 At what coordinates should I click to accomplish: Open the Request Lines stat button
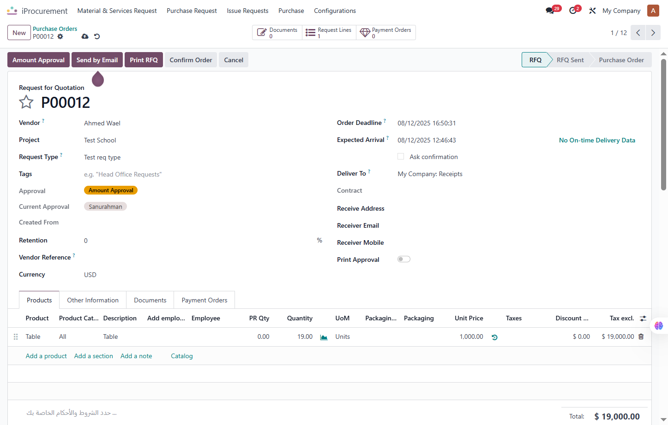[329, 33]
